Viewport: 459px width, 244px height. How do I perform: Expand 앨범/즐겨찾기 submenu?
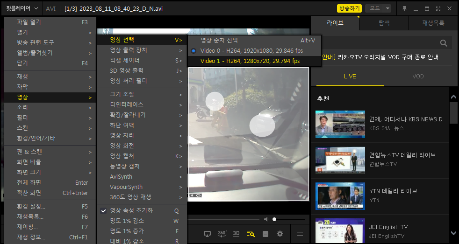point(50,53)
